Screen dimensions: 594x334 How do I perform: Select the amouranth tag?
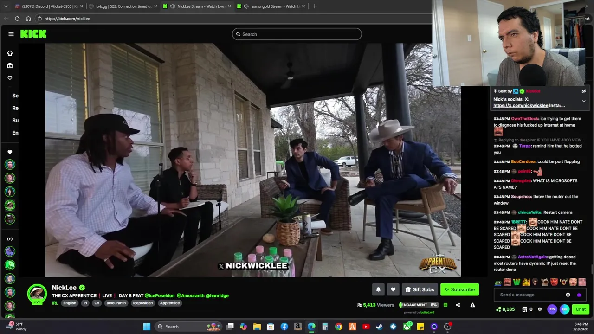[x=116, y=303]
